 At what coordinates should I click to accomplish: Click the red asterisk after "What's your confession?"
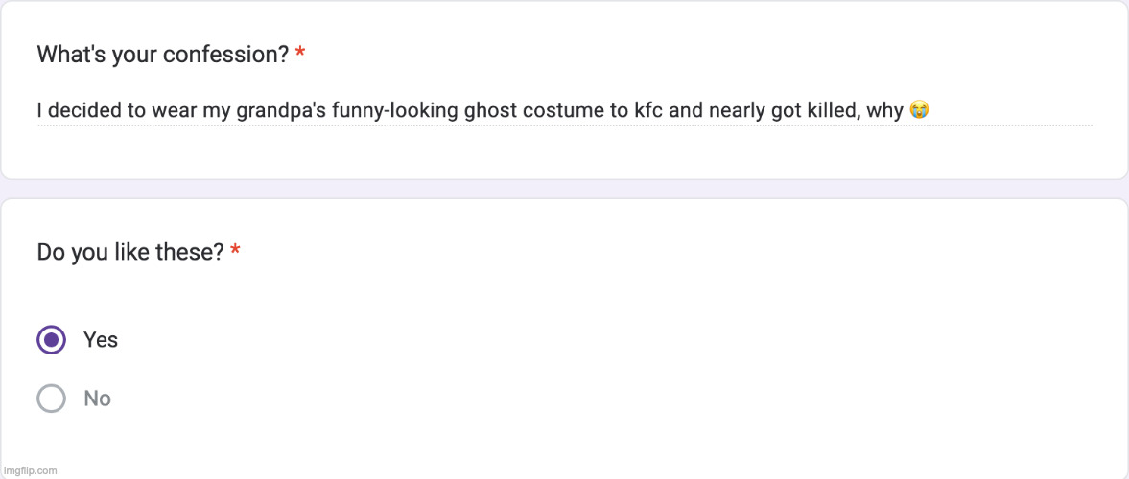300,56
